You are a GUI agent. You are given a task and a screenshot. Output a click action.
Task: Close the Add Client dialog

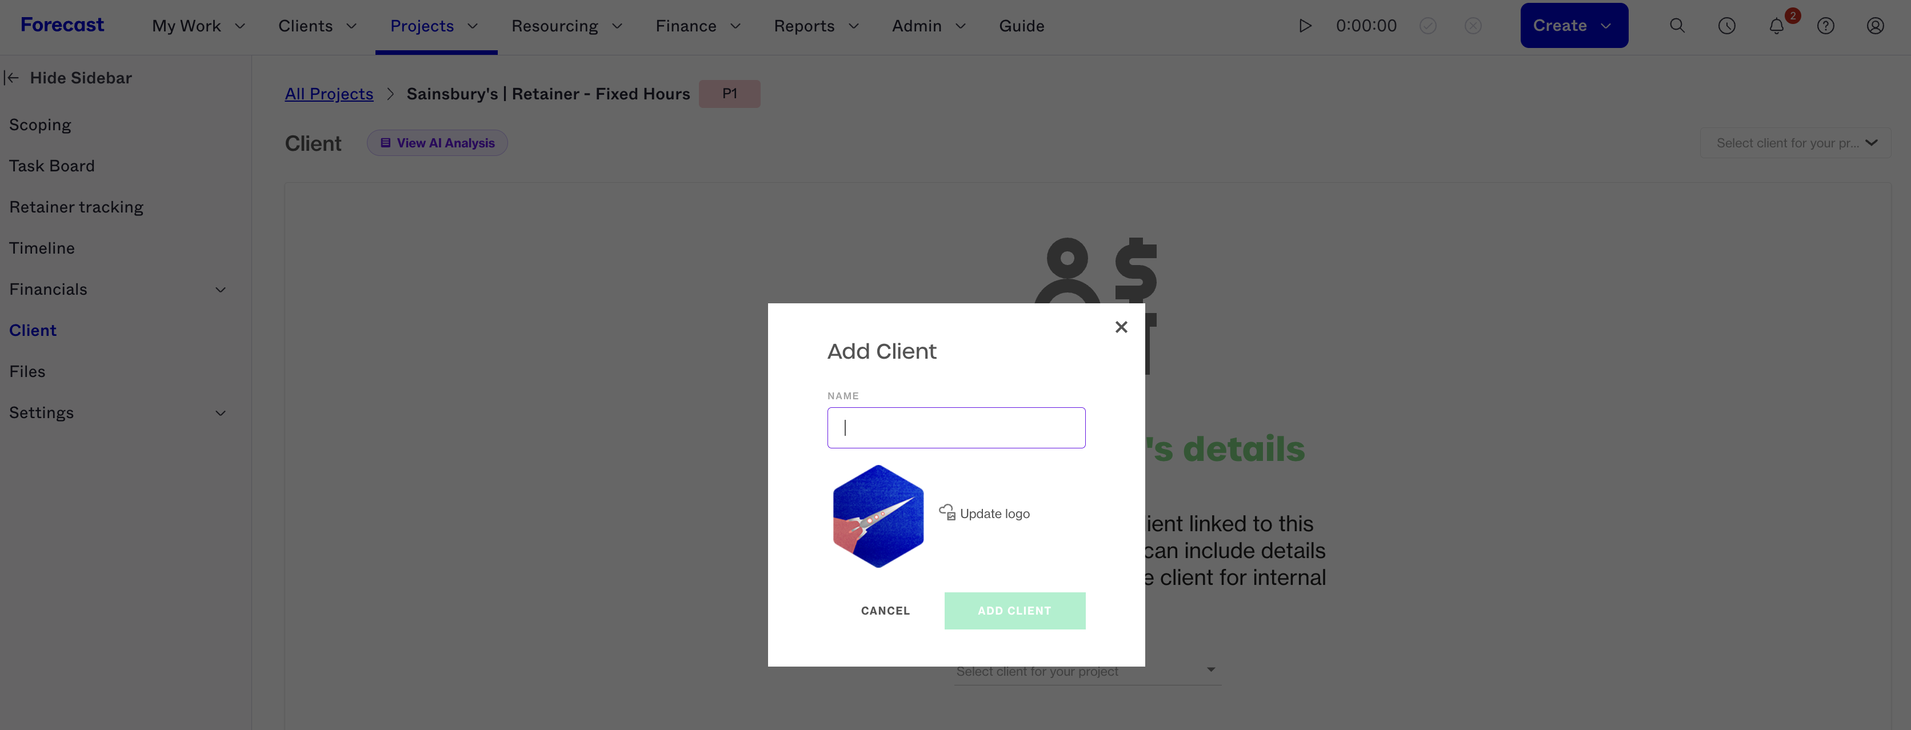click(1121, 327)
